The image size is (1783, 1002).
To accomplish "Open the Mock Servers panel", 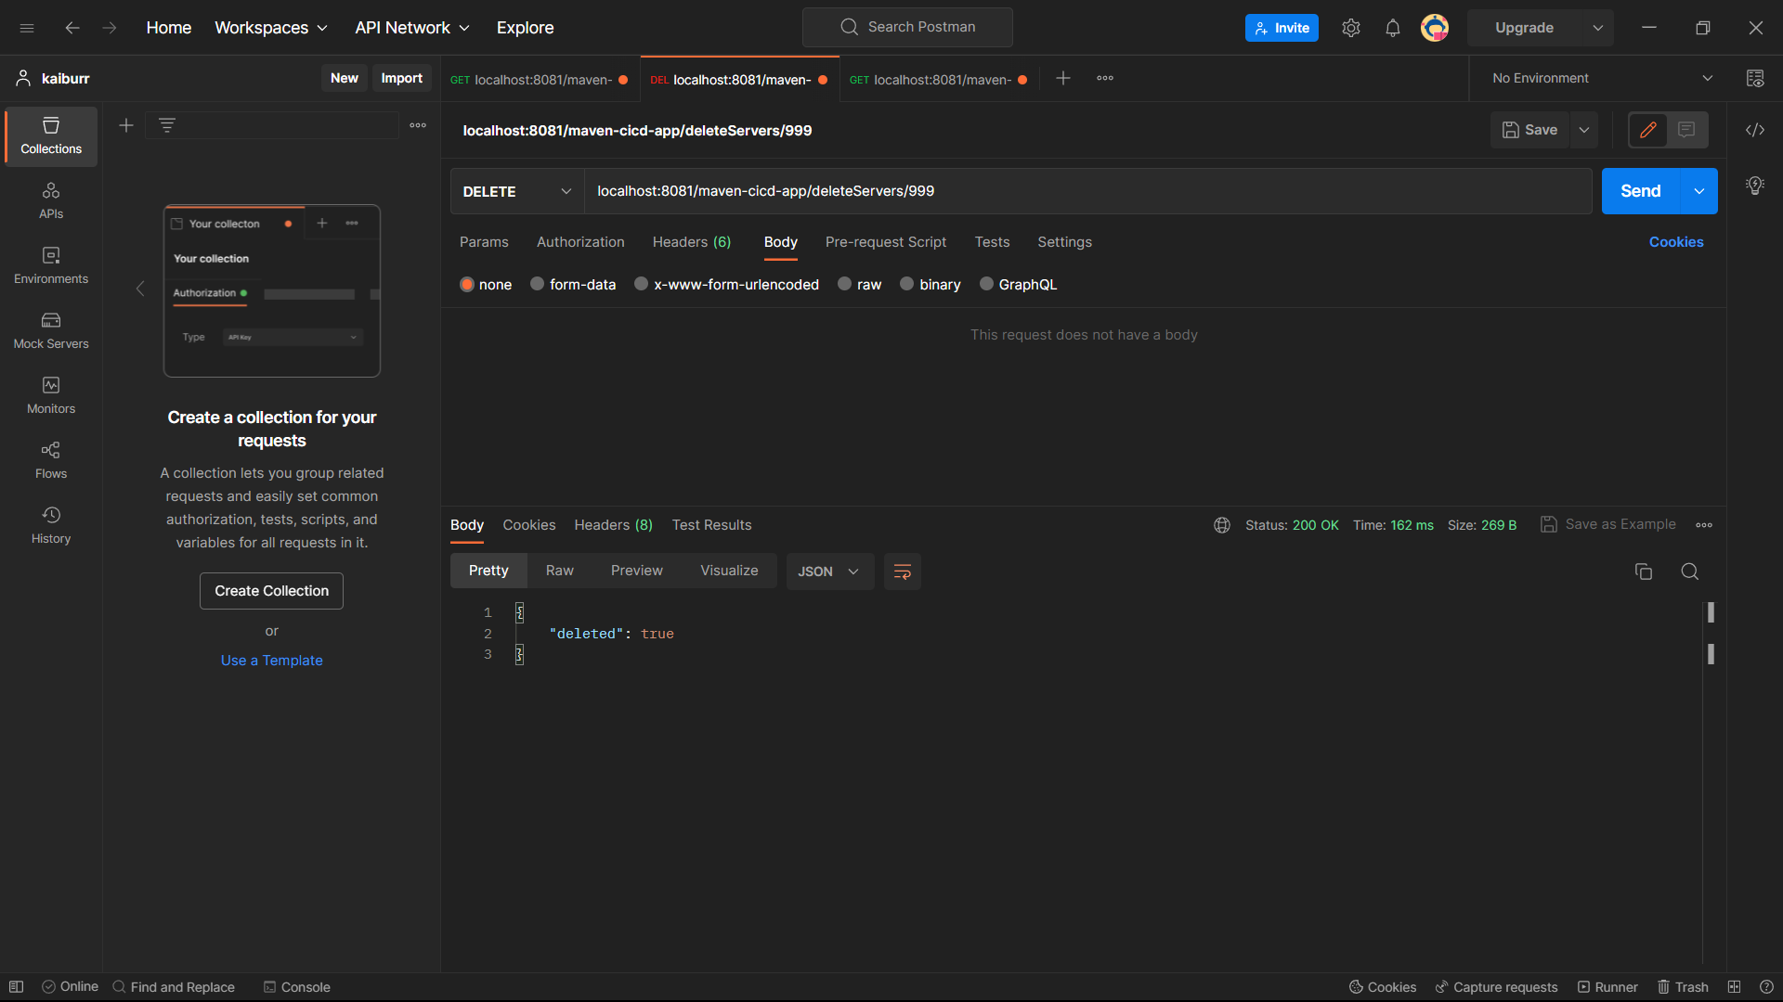I will coord(50,330).
